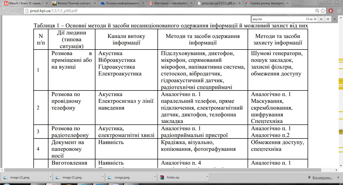343x185 pixels.
Task: Expand options for image (1).jpeg download
Action: pyautogui.click(x=103, y=177)
